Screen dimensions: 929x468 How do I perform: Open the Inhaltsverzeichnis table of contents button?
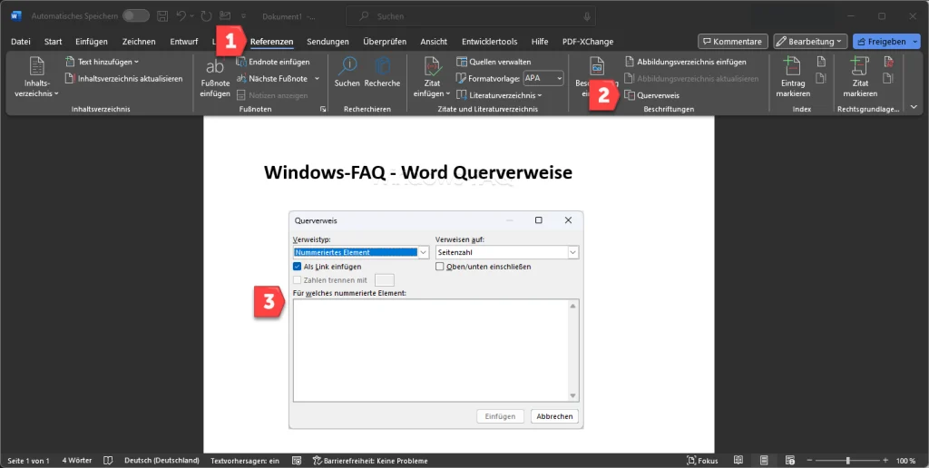36,78
